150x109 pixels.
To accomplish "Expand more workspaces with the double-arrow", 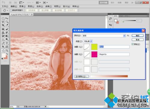I will click(x=132, y=3).
